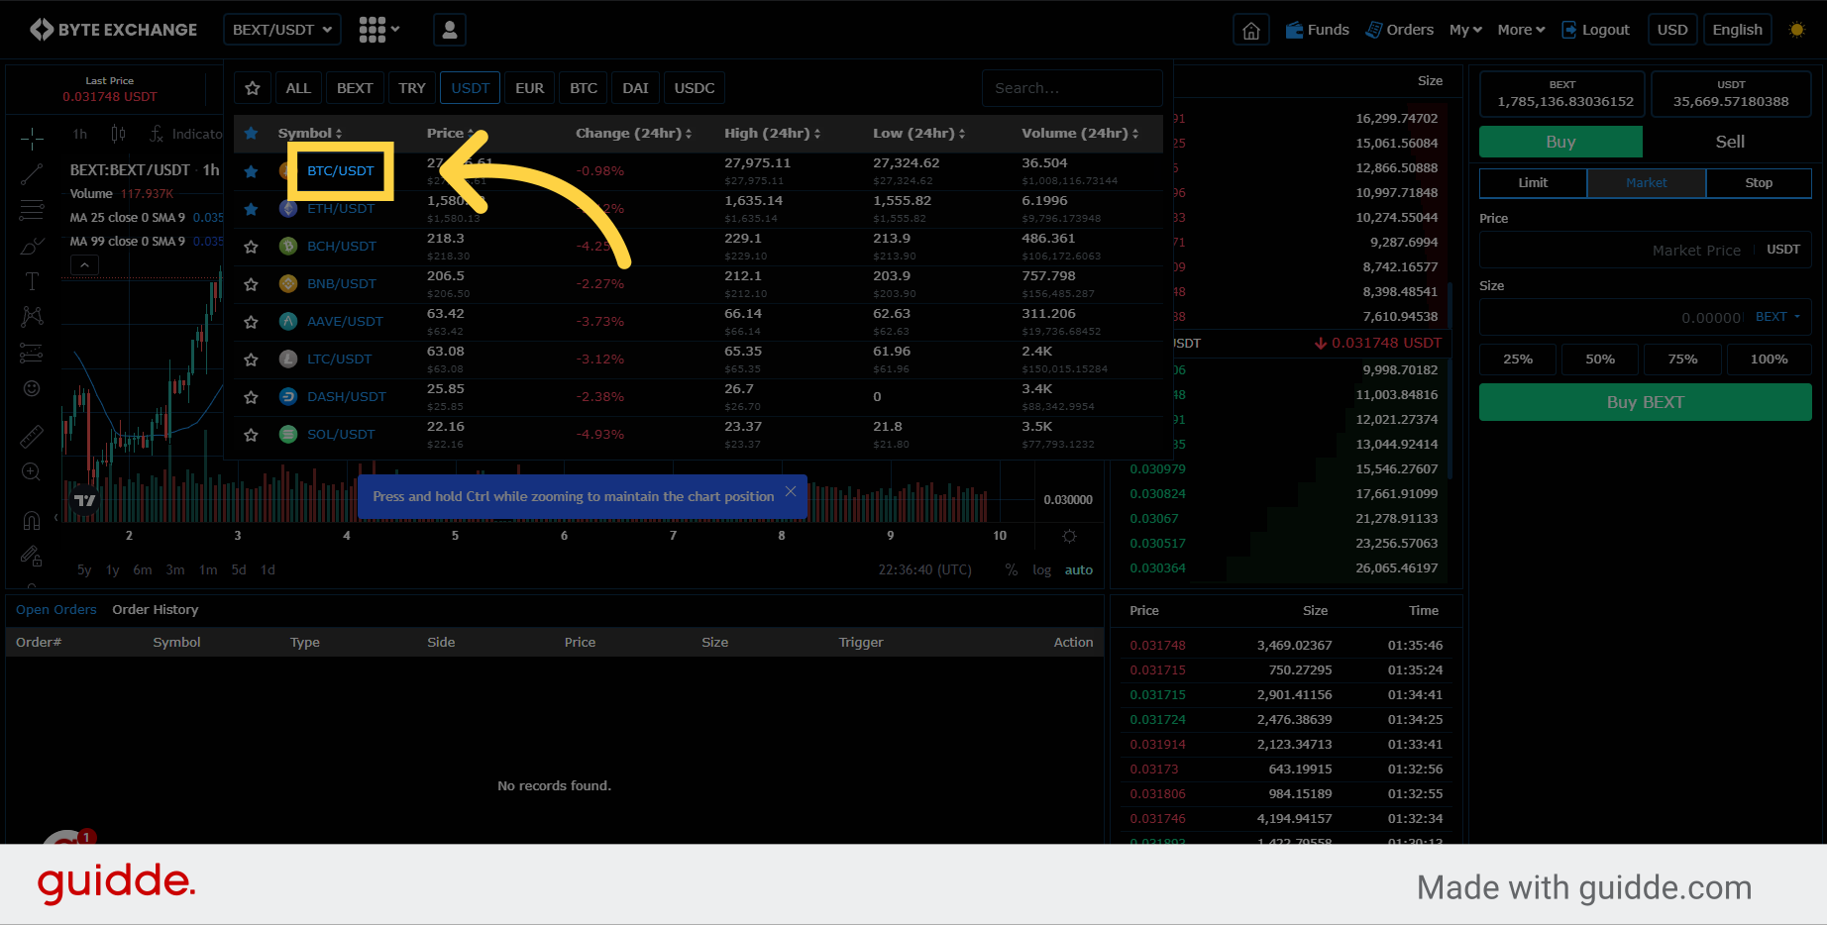Open the English language selector
The image size is (1827, 925).
point(1738,30)
